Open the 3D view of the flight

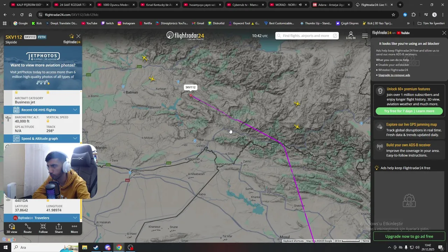[12, 228]
